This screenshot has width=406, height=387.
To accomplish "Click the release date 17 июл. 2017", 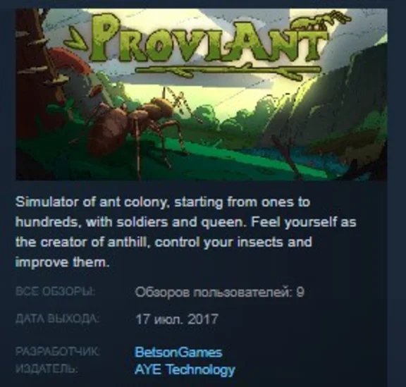I will tap(177, 319).
